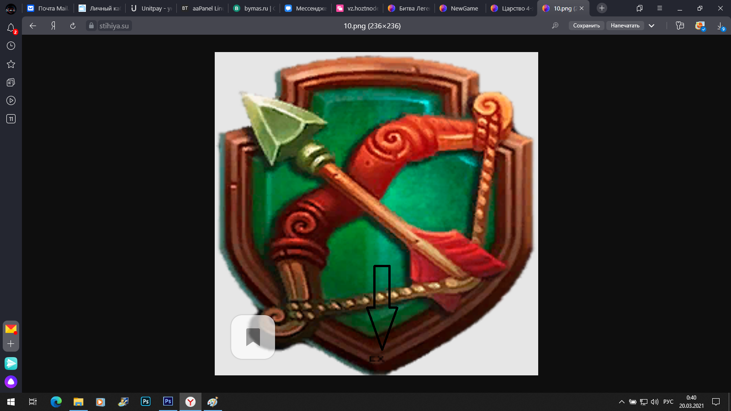Open network settings in system tray

click(644, 402)
